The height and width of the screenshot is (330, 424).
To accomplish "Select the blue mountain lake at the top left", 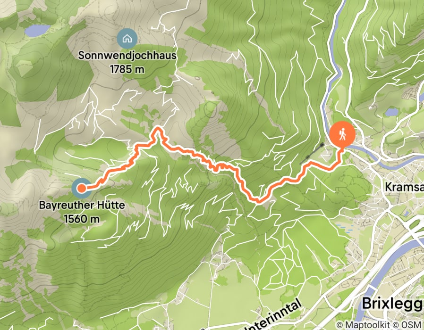I will [37, 31].
